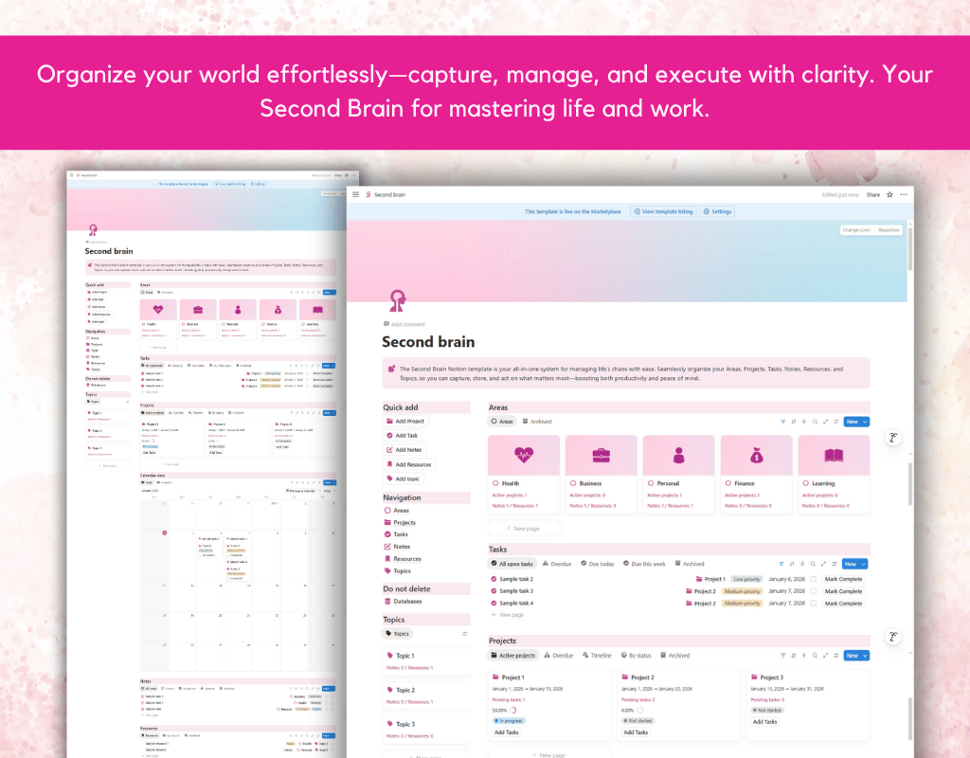
Task: Click the sort icon in Projects toolbar
Action: point(794,656)
